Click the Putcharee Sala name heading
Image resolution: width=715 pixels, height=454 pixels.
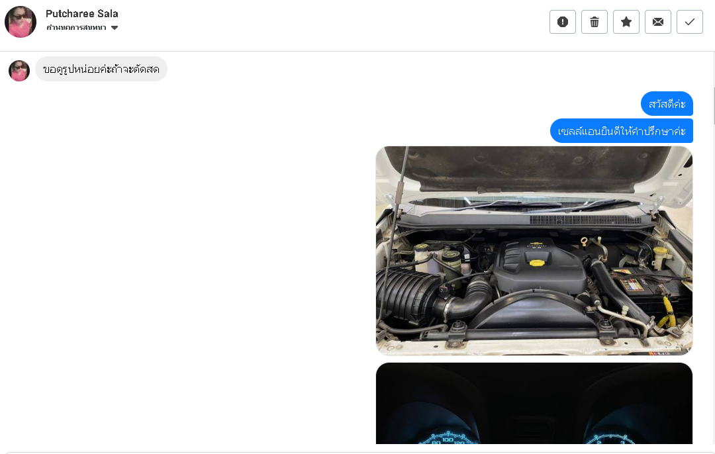pos(82,14)
